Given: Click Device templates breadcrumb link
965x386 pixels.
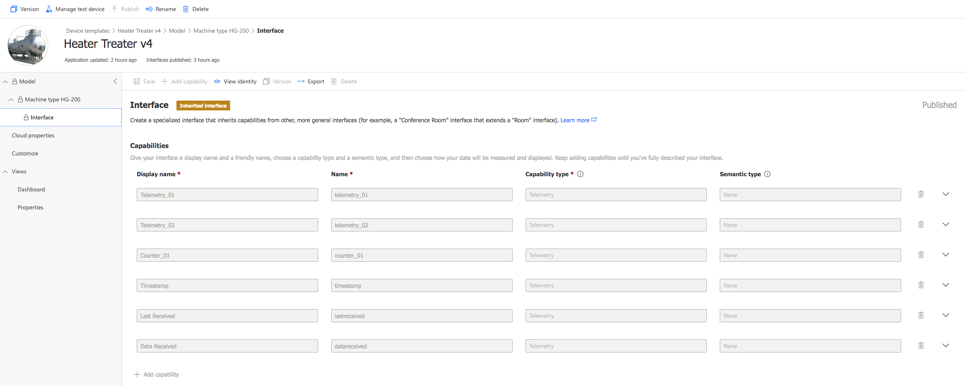Looking at the screenshot, I should [x=88, y=31].
